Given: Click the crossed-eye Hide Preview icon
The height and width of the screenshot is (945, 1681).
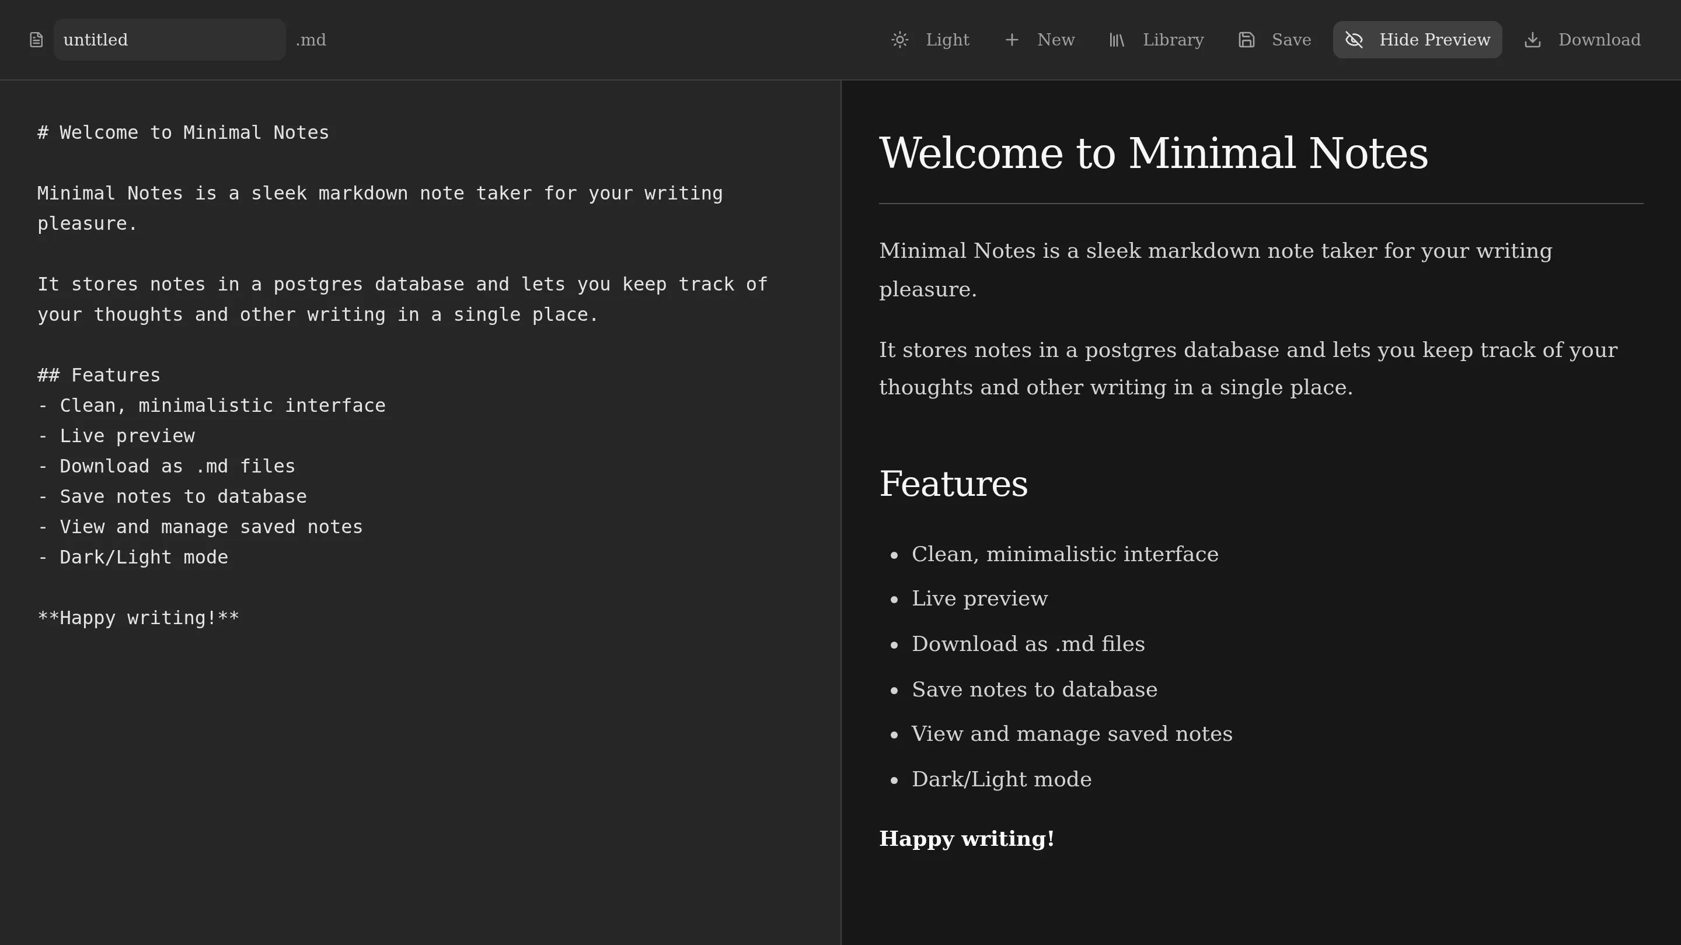Looking at the screenshot, I should click(x=1354, y=40).
